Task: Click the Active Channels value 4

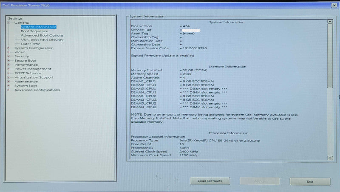Action: pyautogui.click(x=184, y=78)
